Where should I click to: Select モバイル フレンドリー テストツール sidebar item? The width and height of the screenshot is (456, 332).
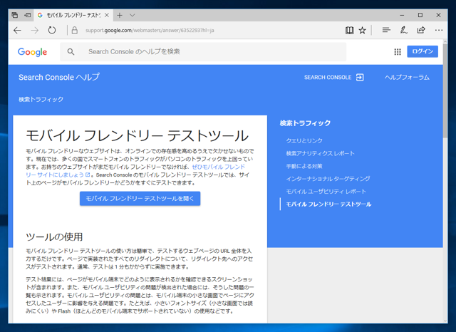[328, 204]
